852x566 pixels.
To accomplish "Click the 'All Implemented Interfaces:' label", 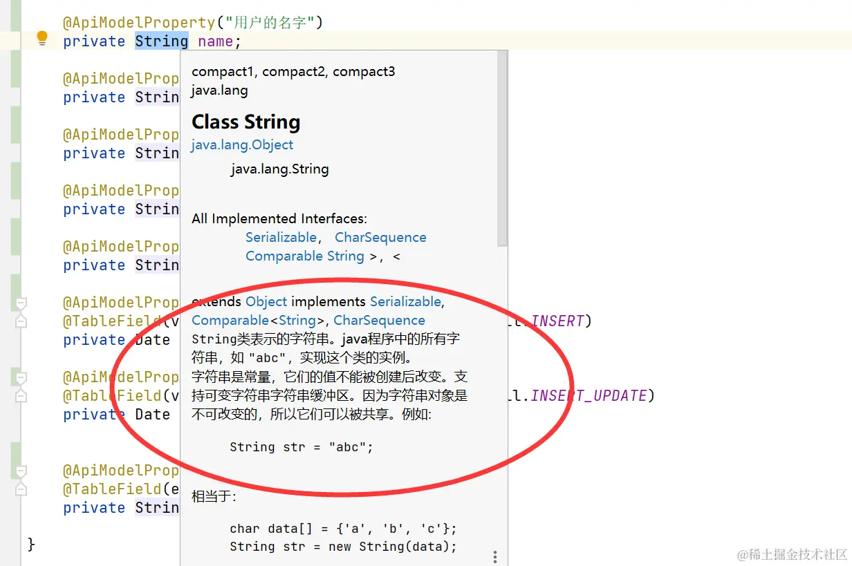I will pos(279,218).
